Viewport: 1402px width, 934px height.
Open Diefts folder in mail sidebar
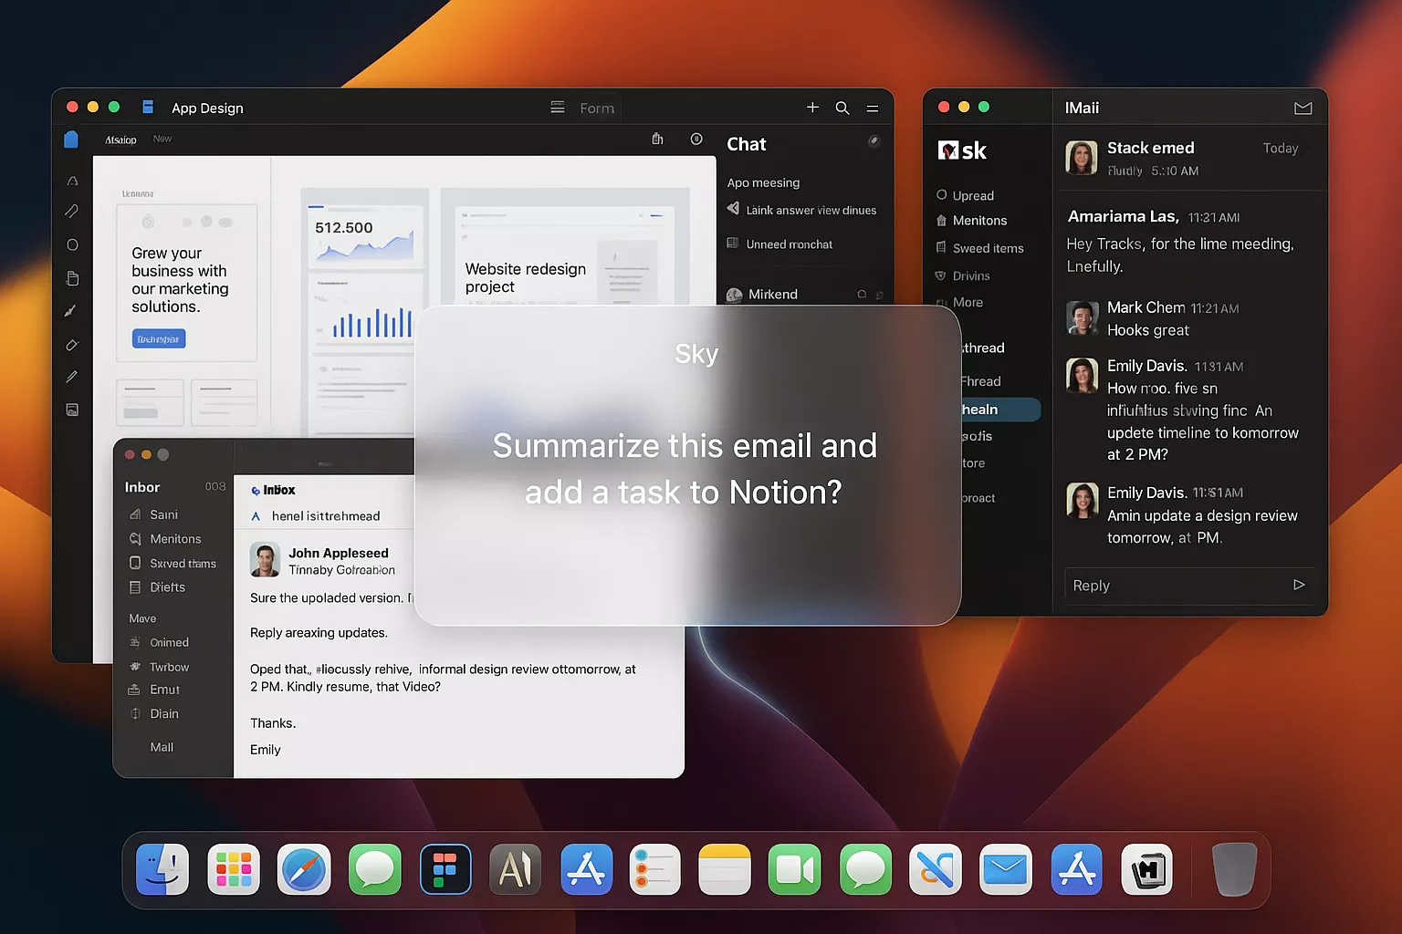[167, 587]
